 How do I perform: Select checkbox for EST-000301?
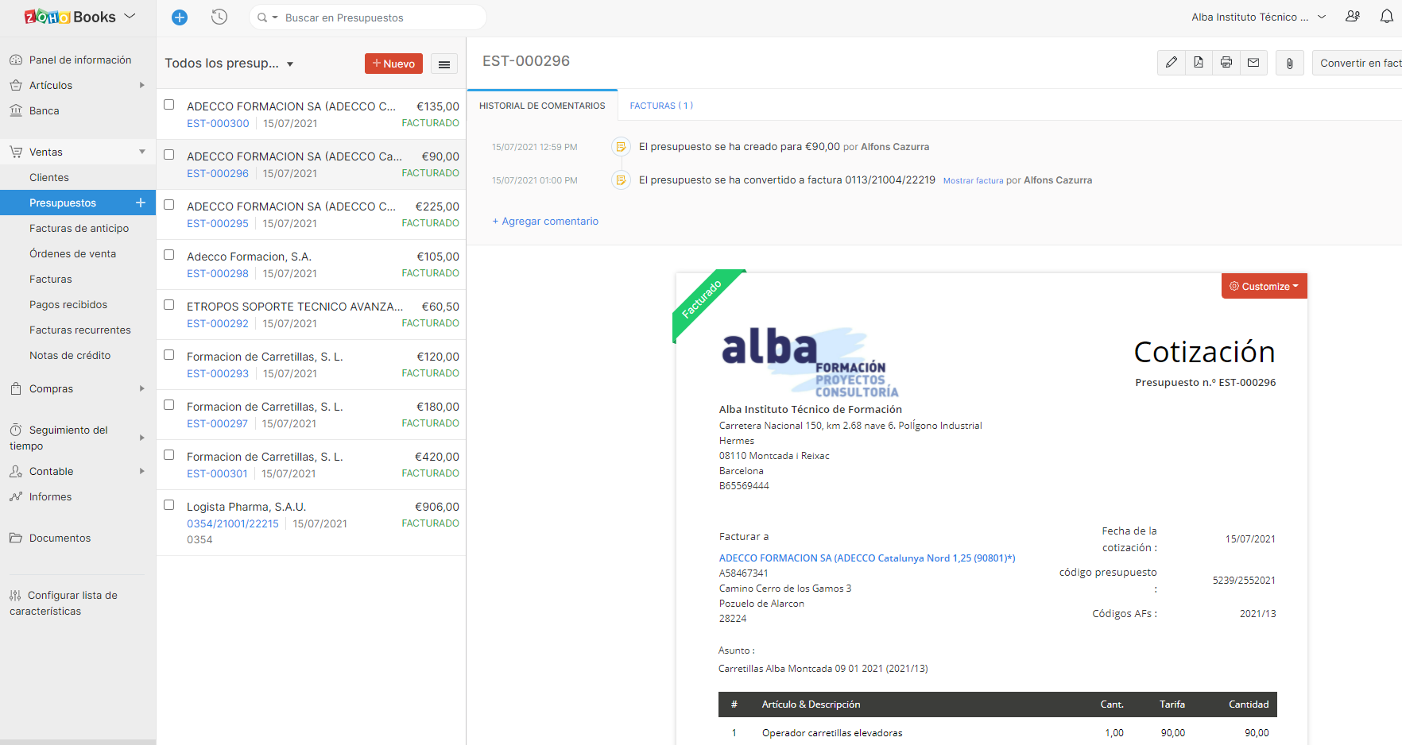coord(168,455)
